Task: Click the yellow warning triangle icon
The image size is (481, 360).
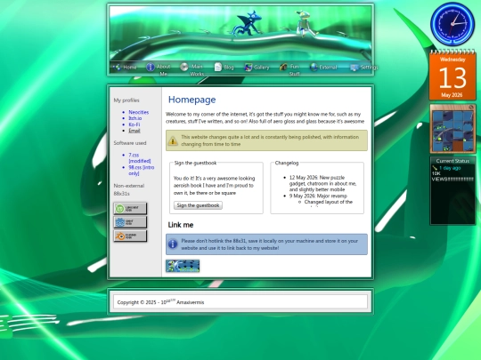Action: (173, 140)
